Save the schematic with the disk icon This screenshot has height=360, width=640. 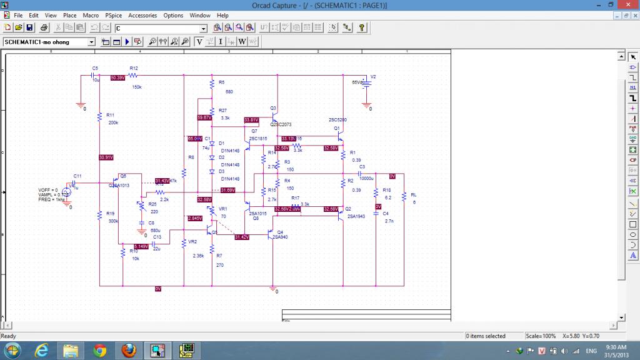tap(29, 27)
